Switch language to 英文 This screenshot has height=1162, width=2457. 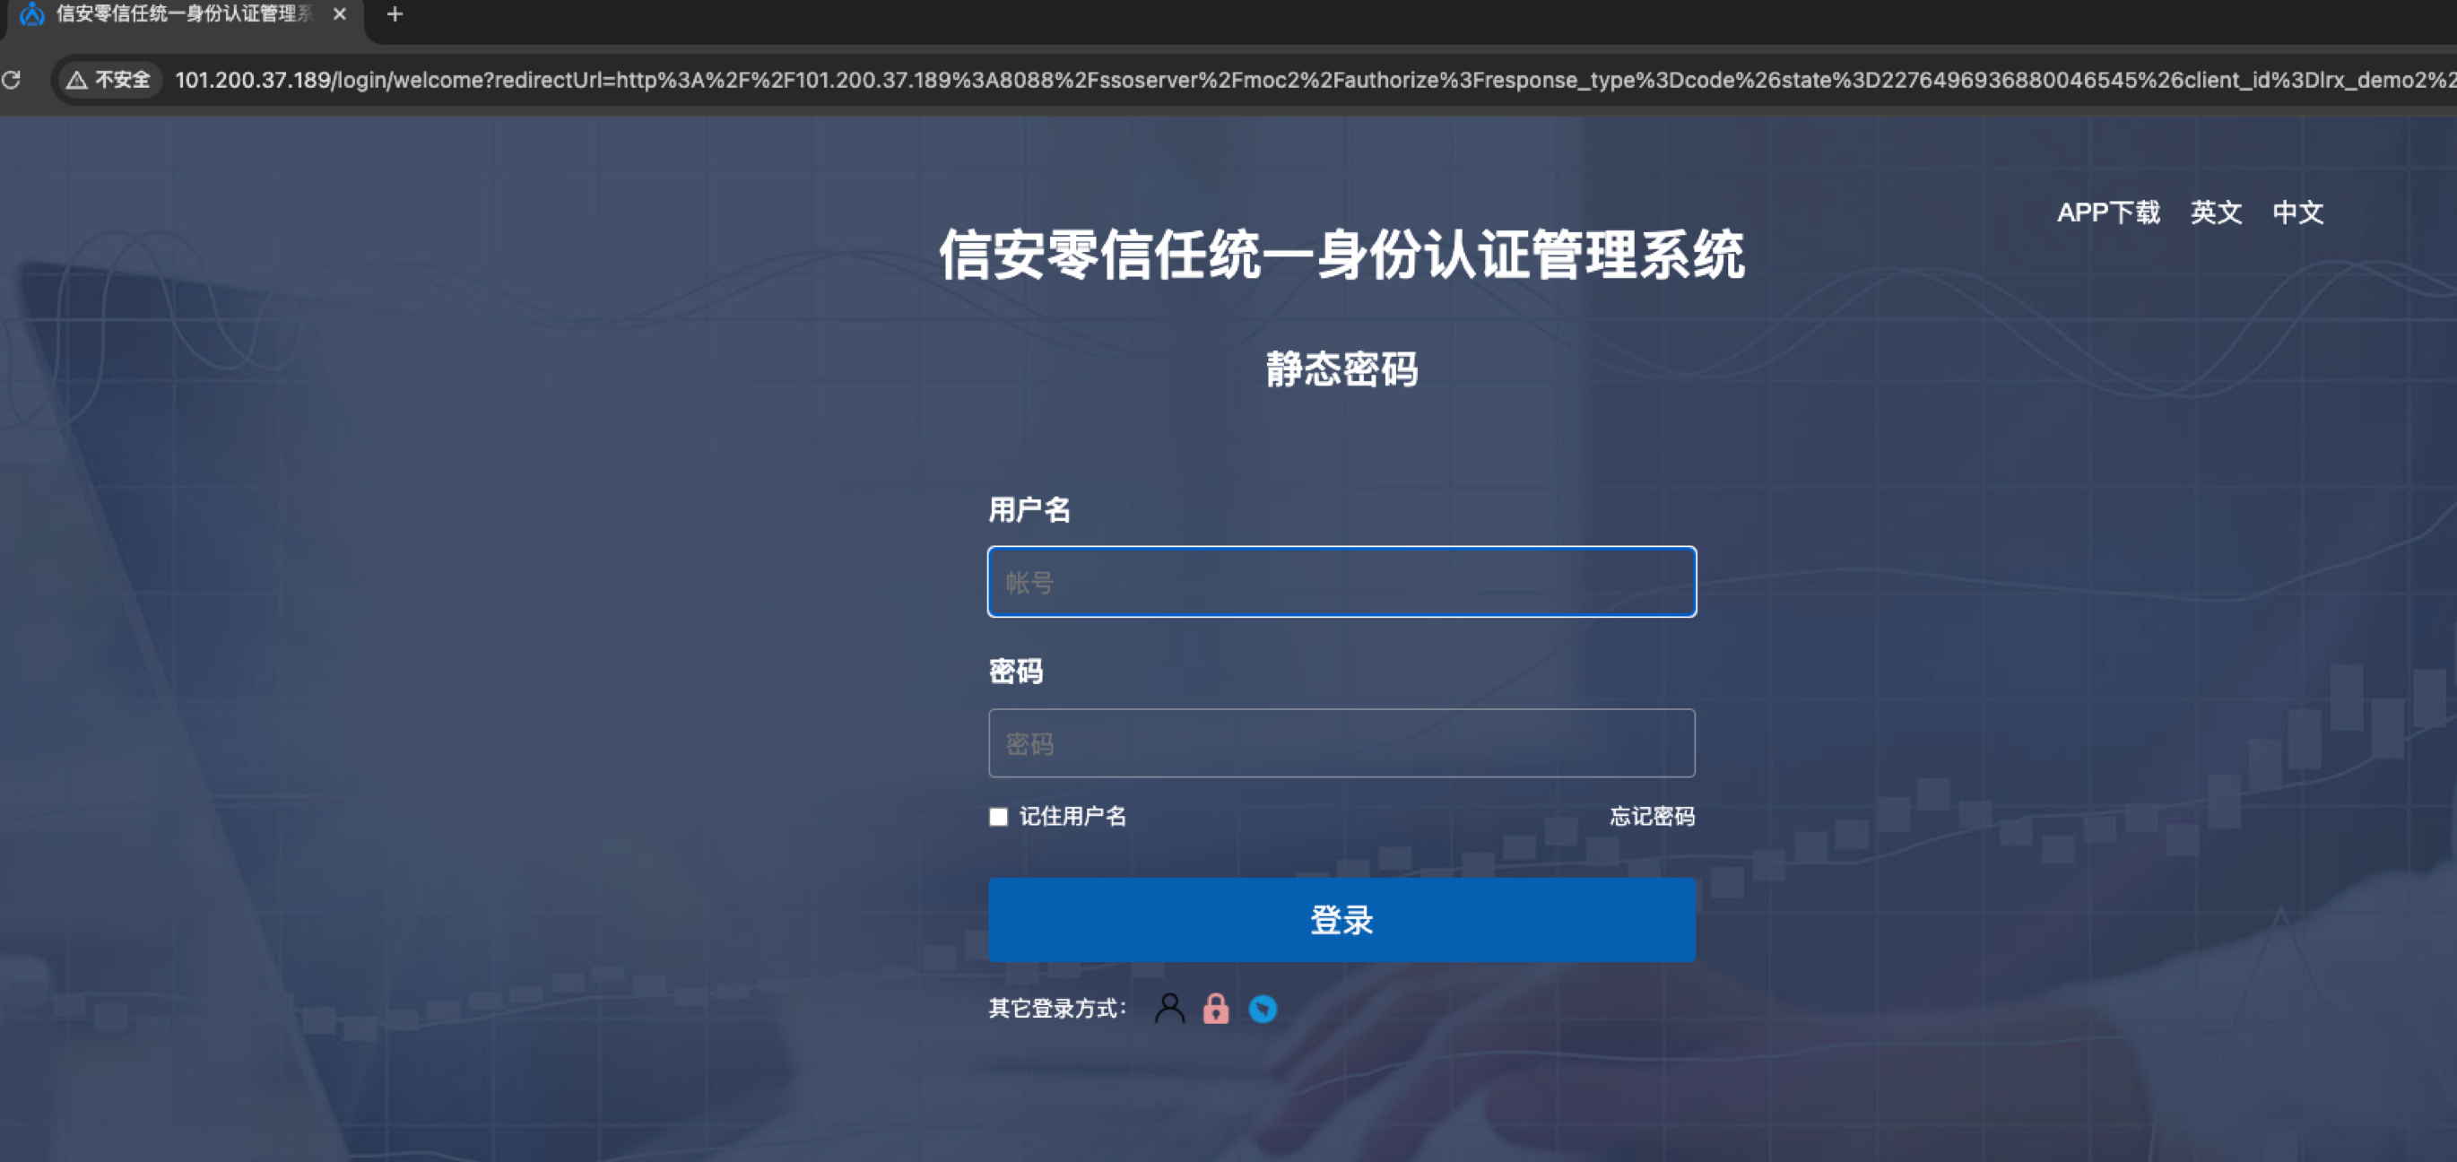(2216, 212)
